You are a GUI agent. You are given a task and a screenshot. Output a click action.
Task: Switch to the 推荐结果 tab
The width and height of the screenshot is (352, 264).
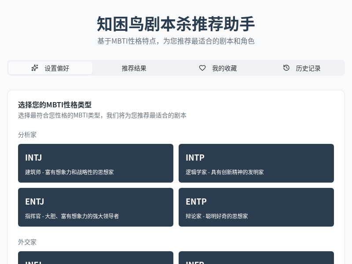tap(134, 68)
